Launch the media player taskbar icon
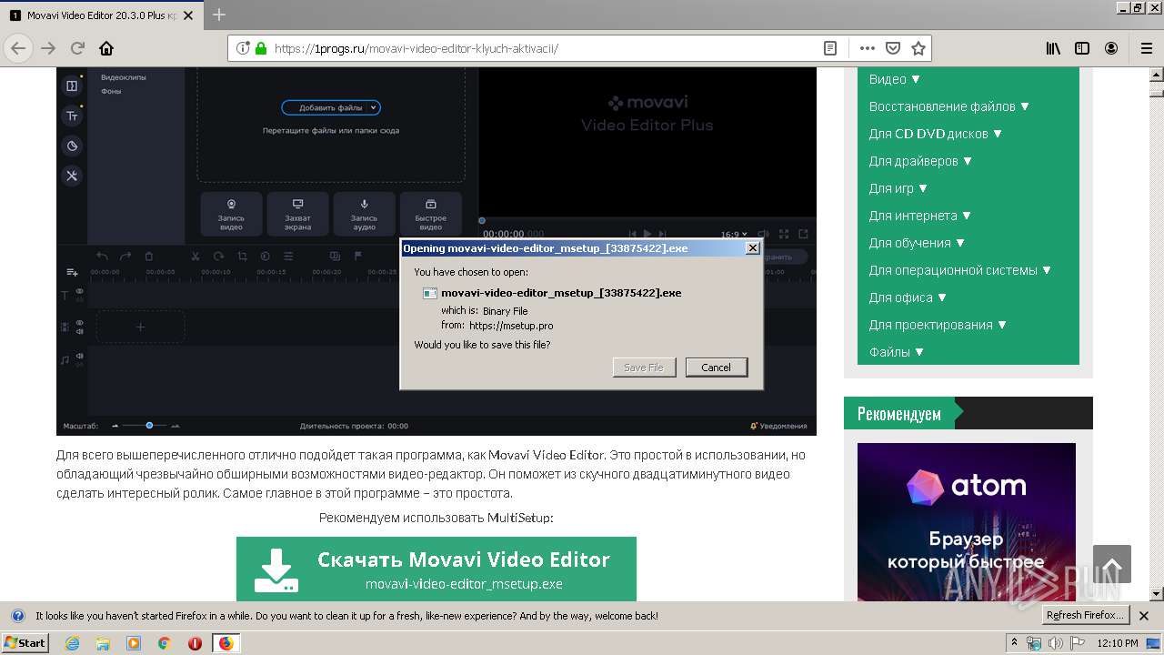The width and height of the screenshot is (1164, 655). (x=134, y=643)
